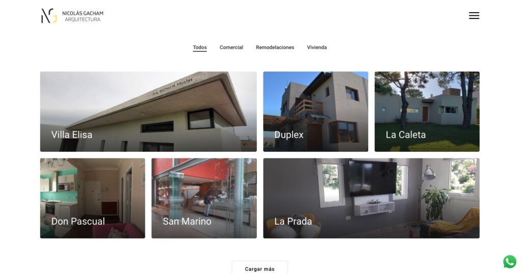Show only Vivienda projects
The height and width of the screenshot is (274, 522).
coord(317,47)
